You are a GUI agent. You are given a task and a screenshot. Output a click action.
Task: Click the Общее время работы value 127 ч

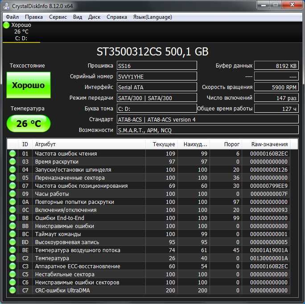(x=276, y=109)
